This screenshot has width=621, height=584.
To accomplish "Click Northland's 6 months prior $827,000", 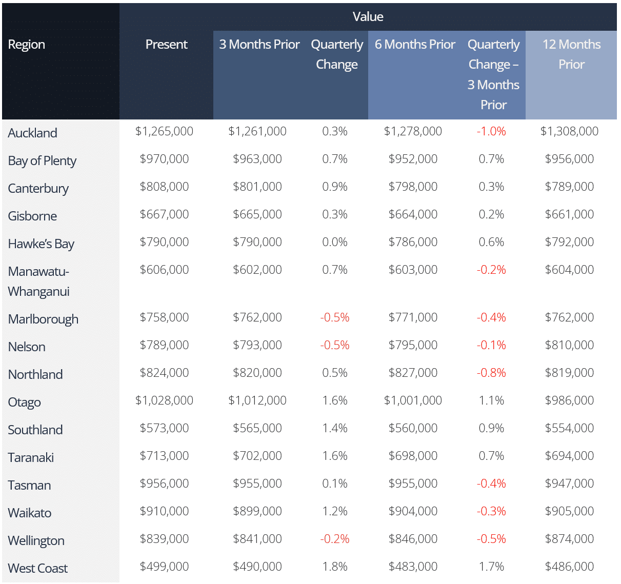I will pyautogui.click(x=413, y=373).
